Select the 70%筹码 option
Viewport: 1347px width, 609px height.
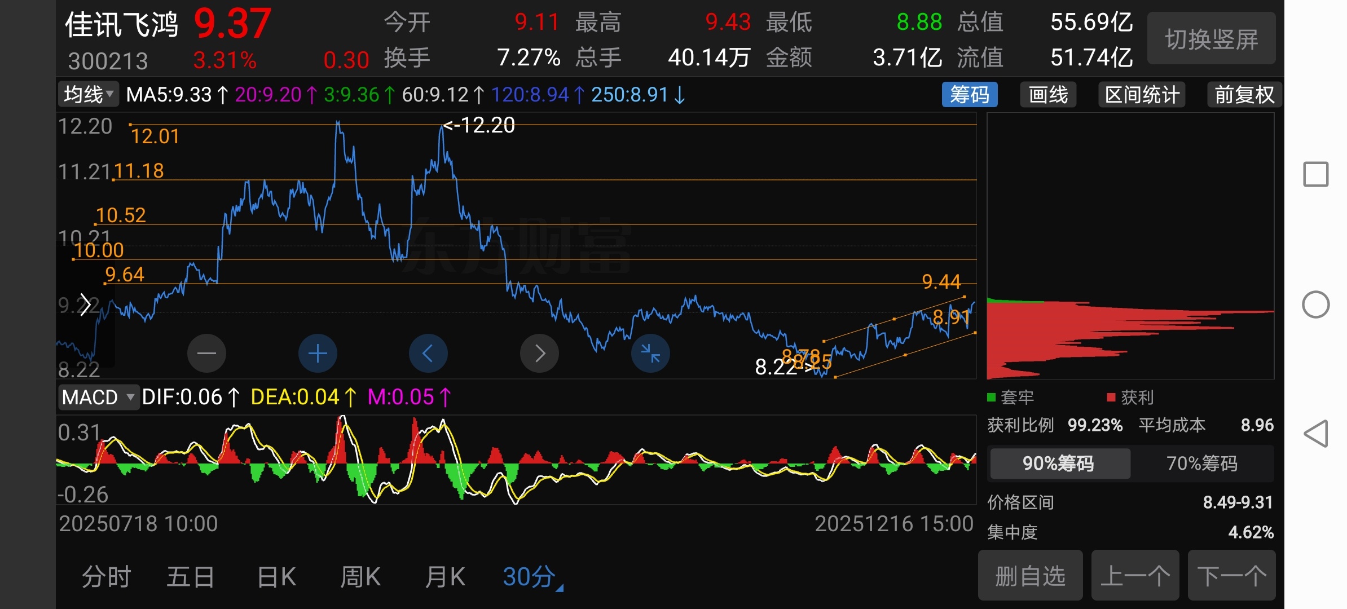point(1201,464)
